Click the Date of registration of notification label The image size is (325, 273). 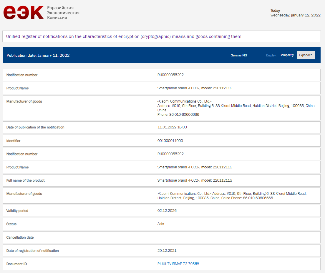coord(33,251)
